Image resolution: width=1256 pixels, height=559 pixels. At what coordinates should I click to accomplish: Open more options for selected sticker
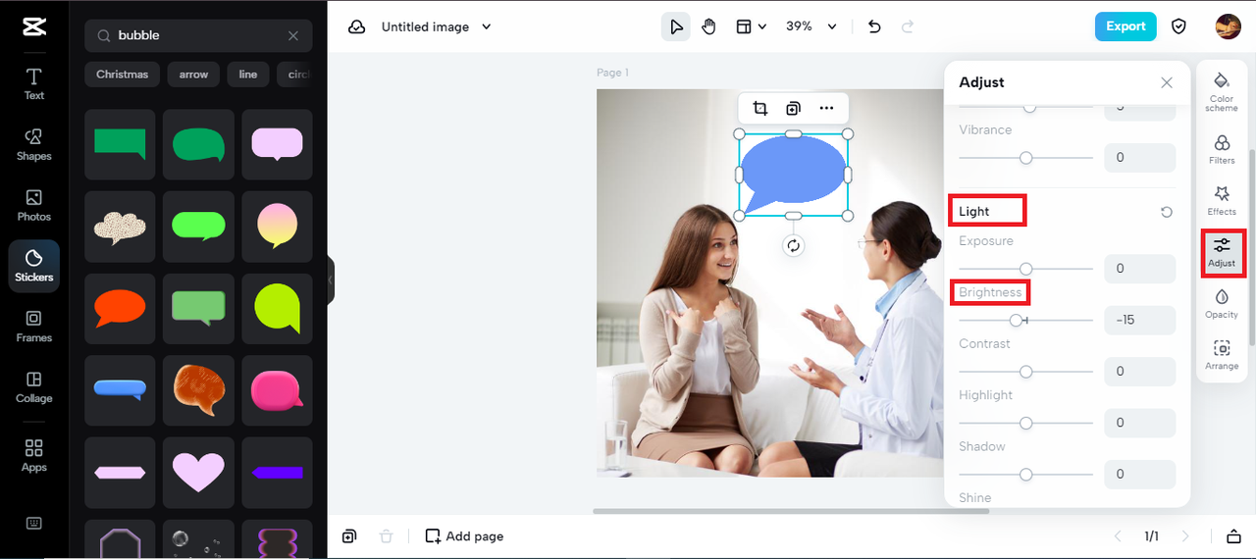click(826, 108)
